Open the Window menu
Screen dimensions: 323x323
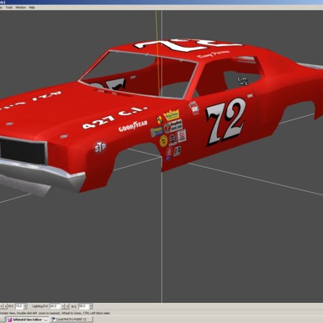(x=21, y=8)
